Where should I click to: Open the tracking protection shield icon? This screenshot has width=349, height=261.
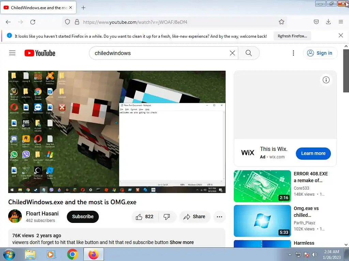67,22
